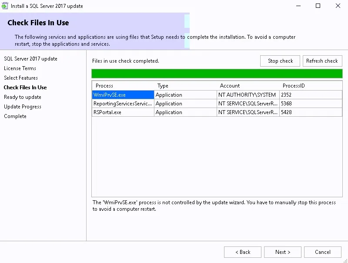Select the Check Files In Use step
The height and width of the screenshot is (263, 348).
tap(25, 87)
